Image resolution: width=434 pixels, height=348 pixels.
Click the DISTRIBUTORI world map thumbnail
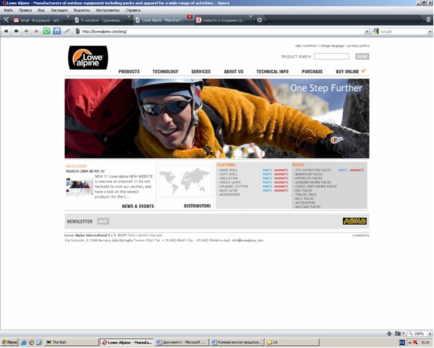point(185,181)
